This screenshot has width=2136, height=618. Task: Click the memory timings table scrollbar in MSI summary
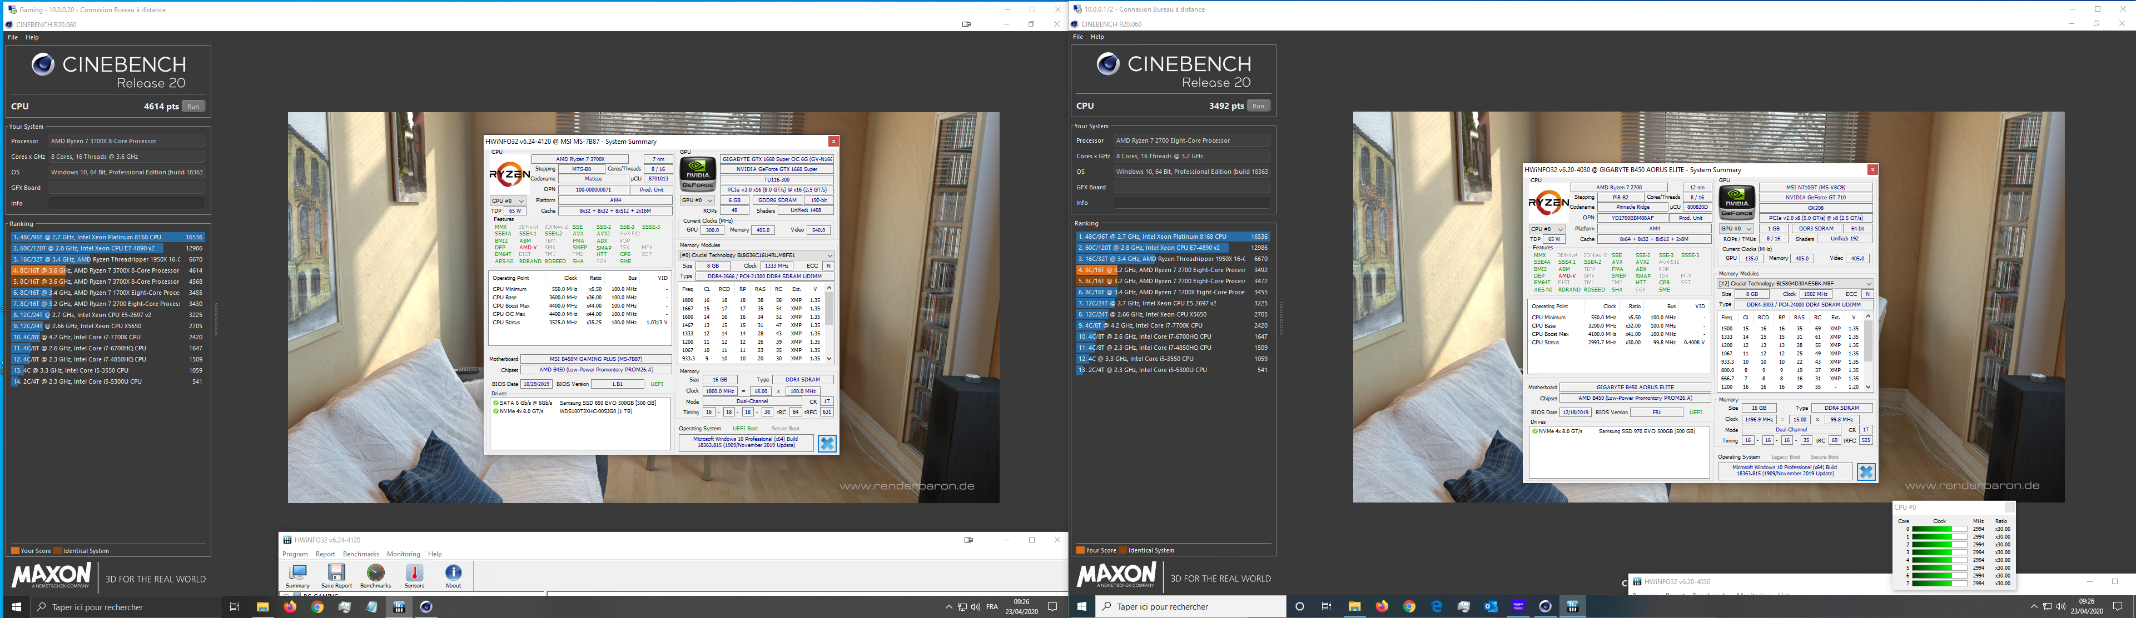[x=829, y=323]
